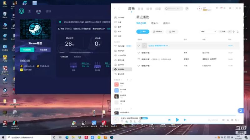Click 启动游戏 launch game in accelerator window
The height and width of the screenshot is (140, 250).
tap(27, 50)
